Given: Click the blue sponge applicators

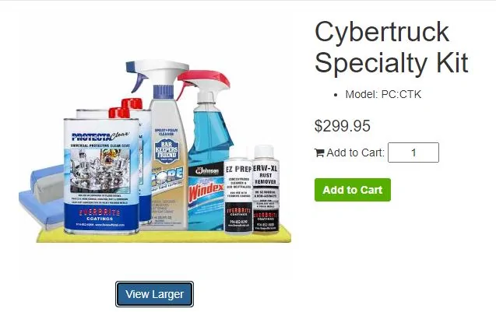Looking at the screenshot, I should click(43, 195).
